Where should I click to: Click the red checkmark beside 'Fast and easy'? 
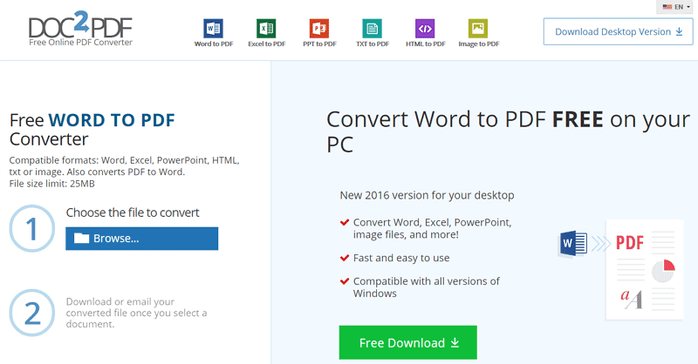(344, 258)
